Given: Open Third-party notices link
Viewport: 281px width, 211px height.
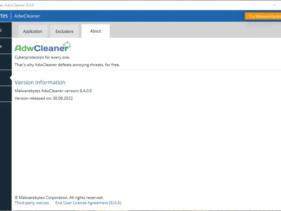Looking at the screenshot, I should point(32,203).
